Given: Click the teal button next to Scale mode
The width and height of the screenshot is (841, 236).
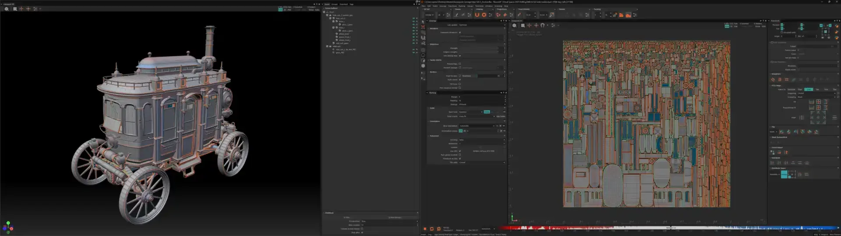Looking at the screenshot, I should click(487, 112).
